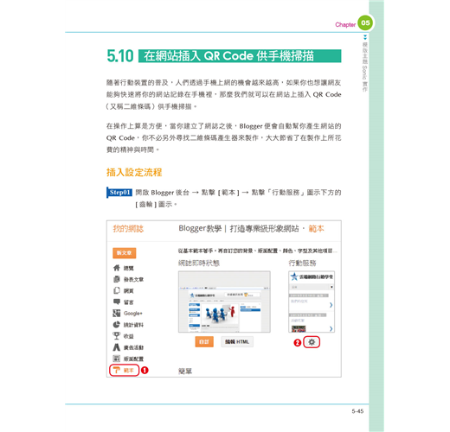The height and width of the screenshot is (432, 450).
Task: Click the orange Customize (自訂) button
Action: click(204, 342)
